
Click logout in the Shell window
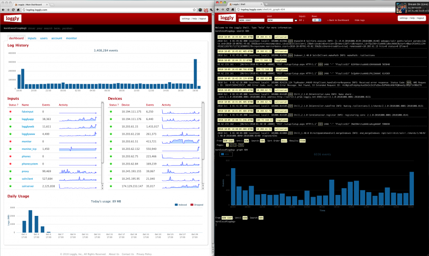click(x=421, y=18)
